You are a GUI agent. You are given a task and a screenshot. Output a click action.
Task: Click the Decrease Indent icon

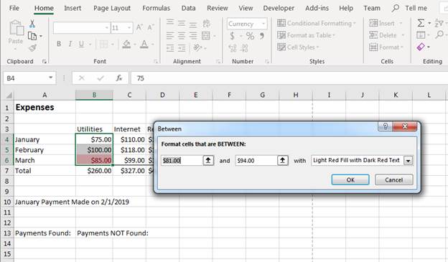[170, 48]
